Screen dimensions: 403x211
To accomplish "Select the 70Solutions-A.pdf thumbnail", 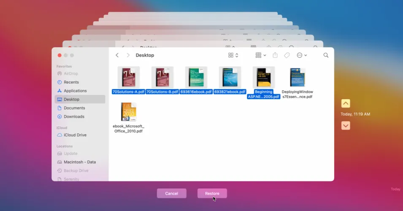I will point(128,77).
